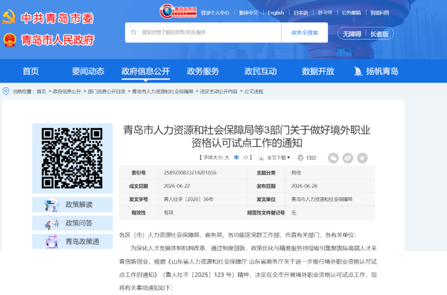Screen dimensions: 447x295
Task: Go to breadcrumb 首页
Action: (x=41, y=92)
